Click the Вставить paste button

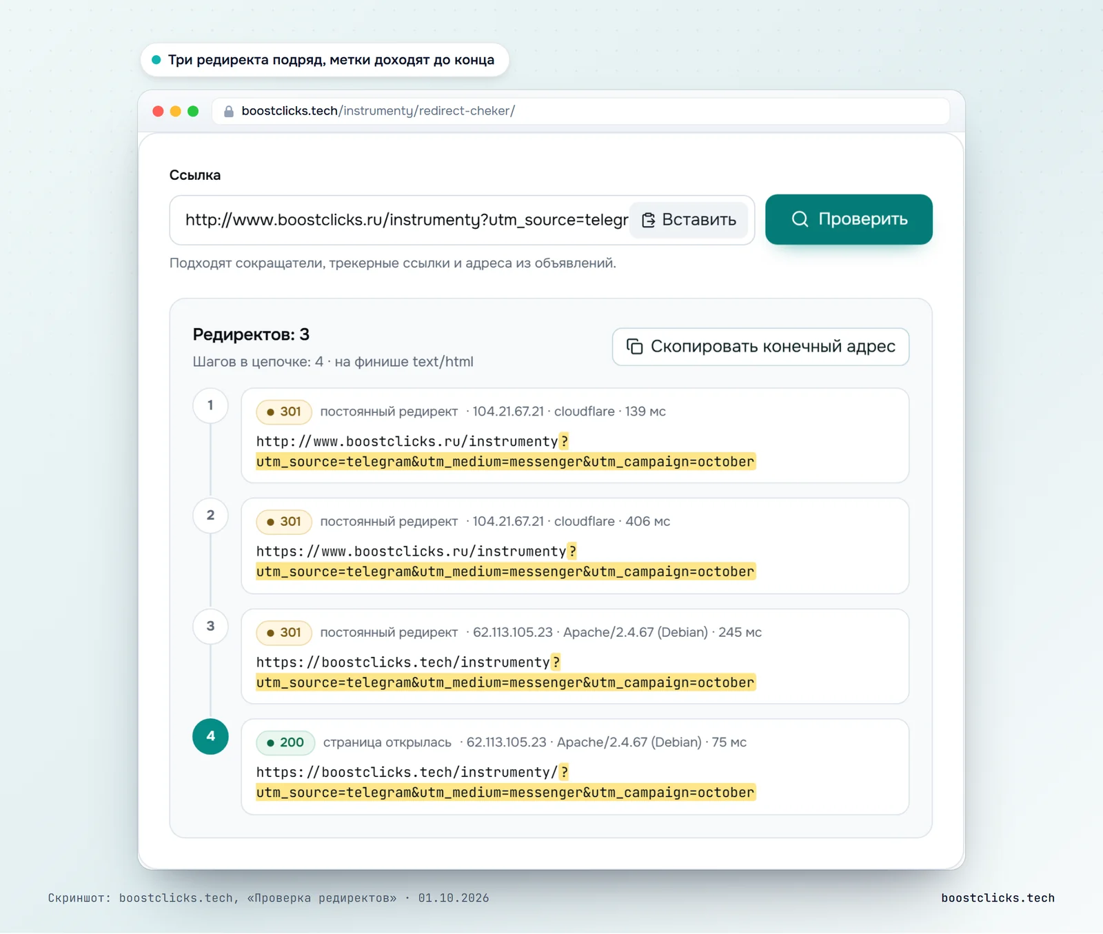tap(689, 220)
